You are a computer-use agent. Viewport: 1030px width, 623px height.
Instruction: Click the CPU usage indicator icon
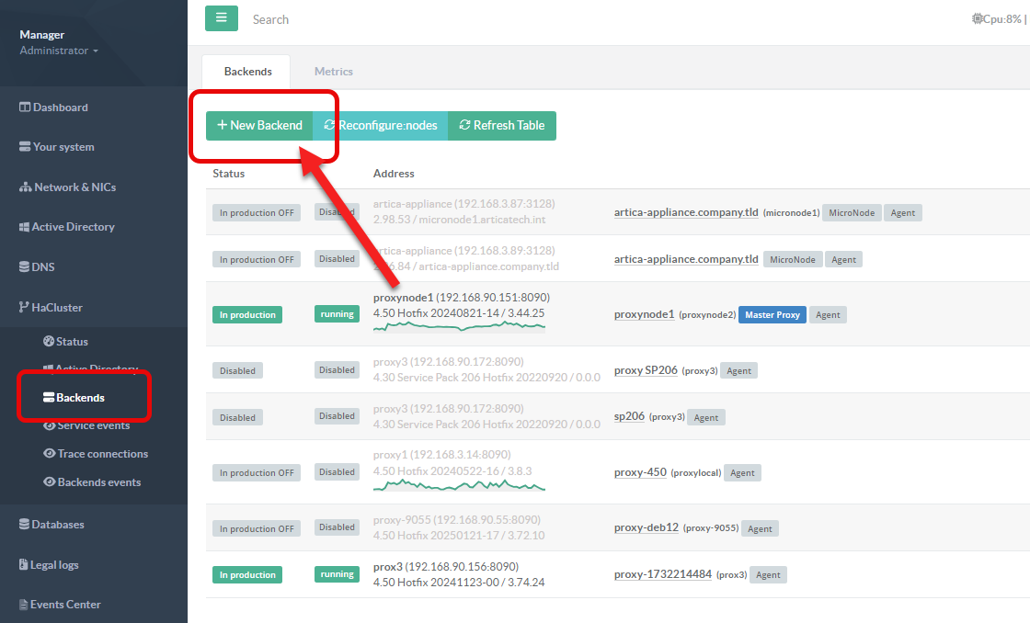click(977, 18)
